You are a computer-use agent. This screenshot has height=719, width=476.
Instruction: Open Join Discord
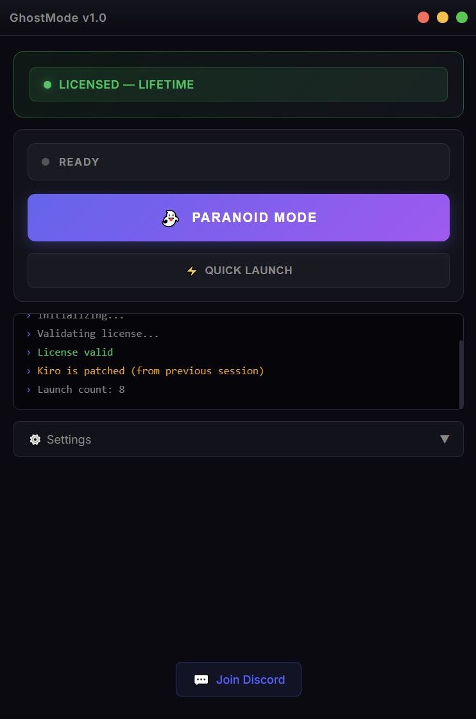point(238,679)
